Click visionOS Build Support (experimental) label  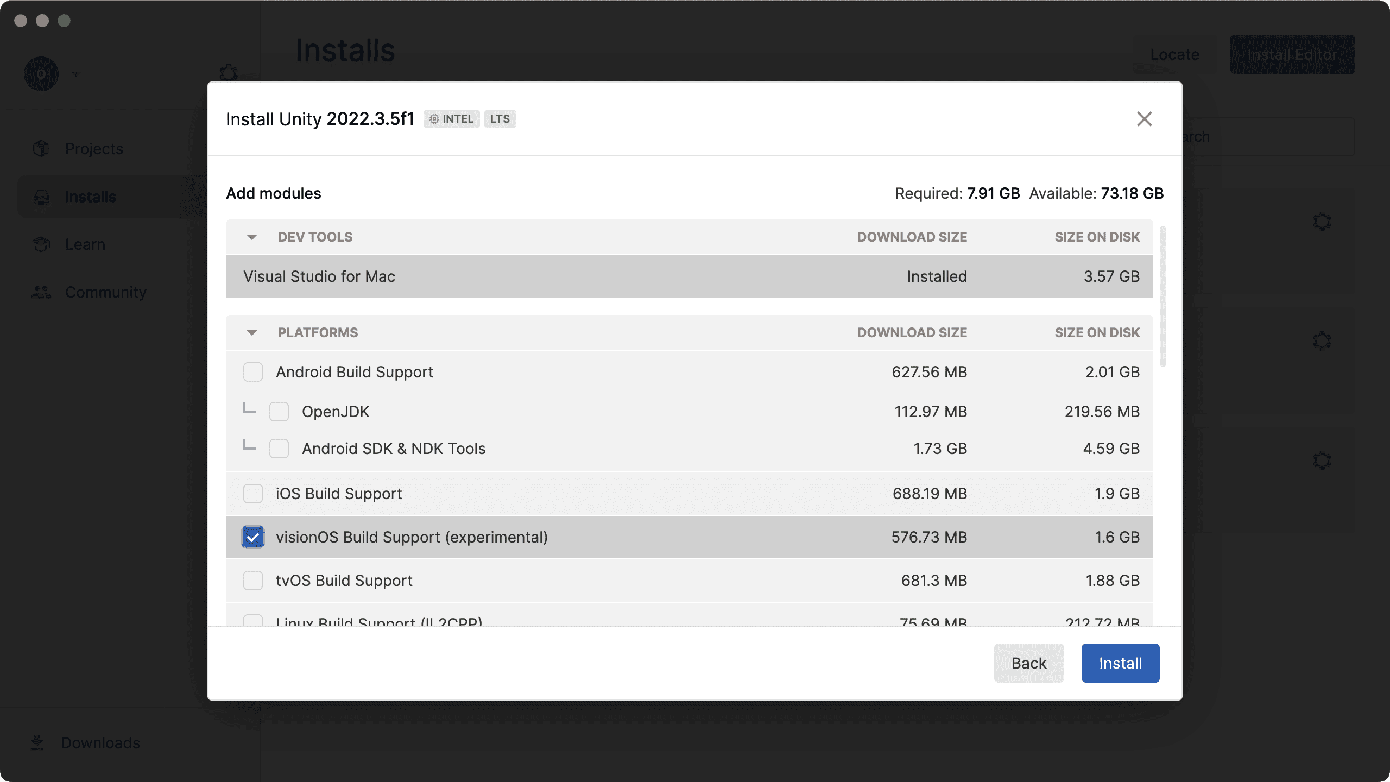click(412, 537)
